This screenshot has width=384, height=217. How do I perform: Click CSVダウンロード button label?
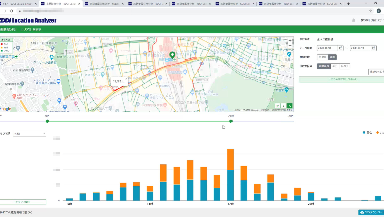pyautogui.click(x=374, y=212)
